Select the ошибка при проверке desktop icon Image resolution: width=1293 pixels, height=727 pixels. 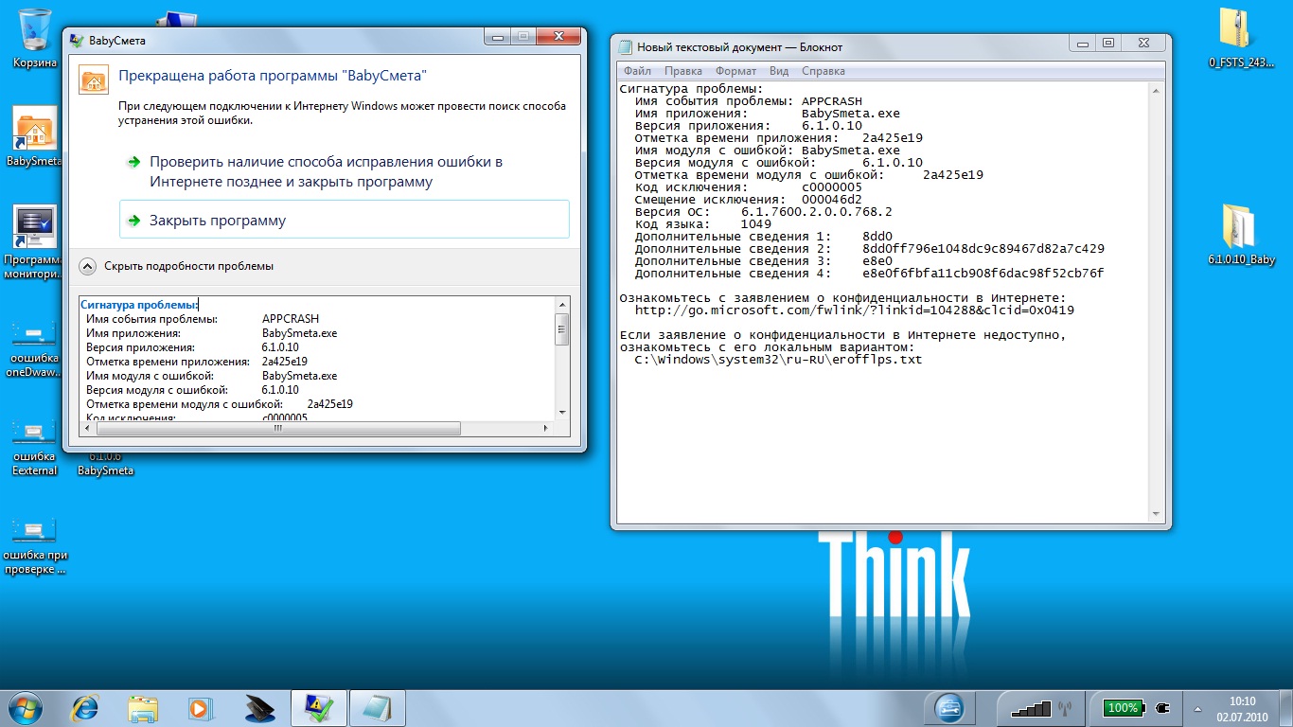(x=35, y=546)
